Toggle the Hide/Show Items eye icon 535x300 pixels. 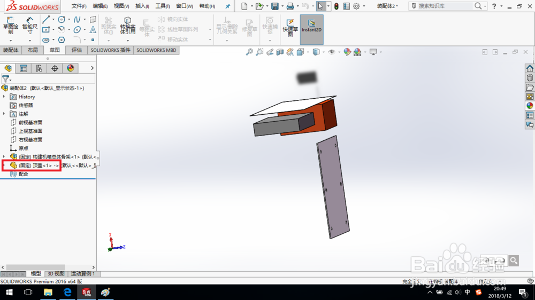pyautogui.click(x=332, y=52)
